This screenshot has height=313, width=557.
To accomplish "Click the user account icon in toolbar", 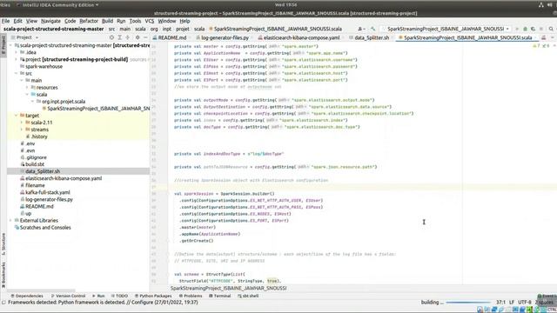I will (x=361, y=29).
